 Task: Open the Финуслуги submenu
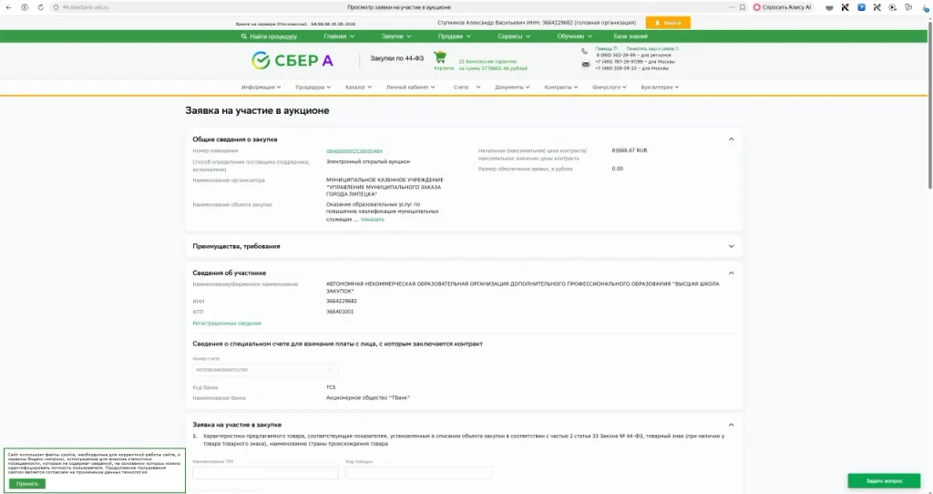pyautogui.click(x=610, y=87)
